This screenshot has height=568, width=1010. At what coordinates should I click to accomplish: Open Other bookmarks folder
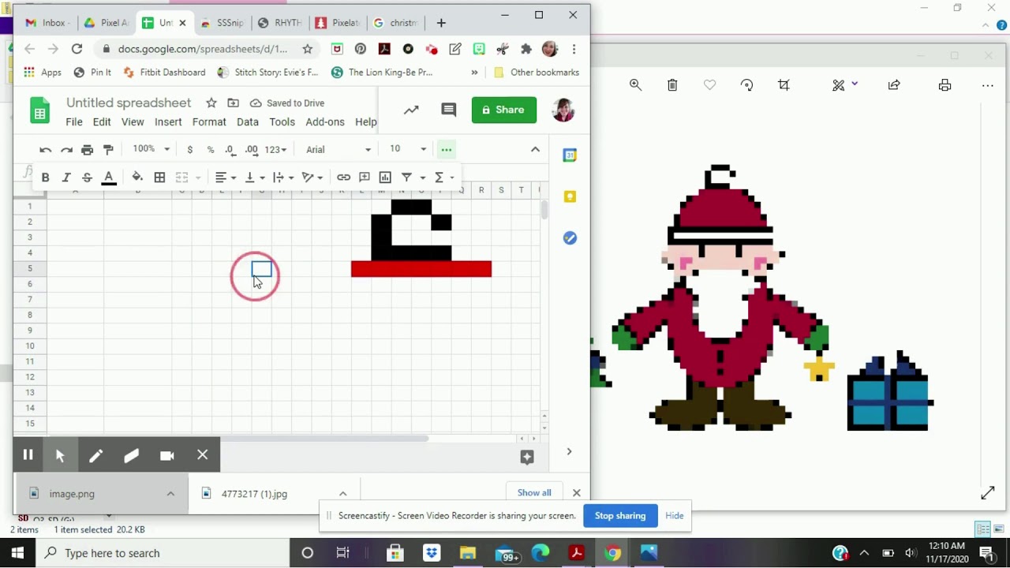(x=537, y=73)
